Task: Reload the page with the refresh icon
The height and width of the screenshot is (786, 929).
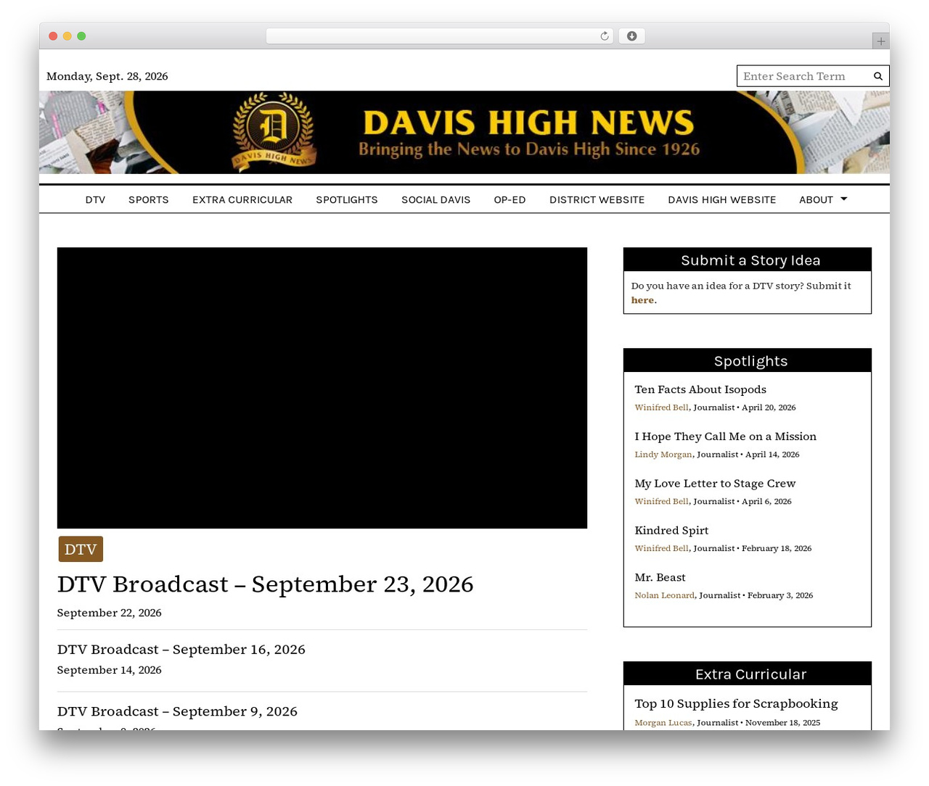Action: coord(604,36)
